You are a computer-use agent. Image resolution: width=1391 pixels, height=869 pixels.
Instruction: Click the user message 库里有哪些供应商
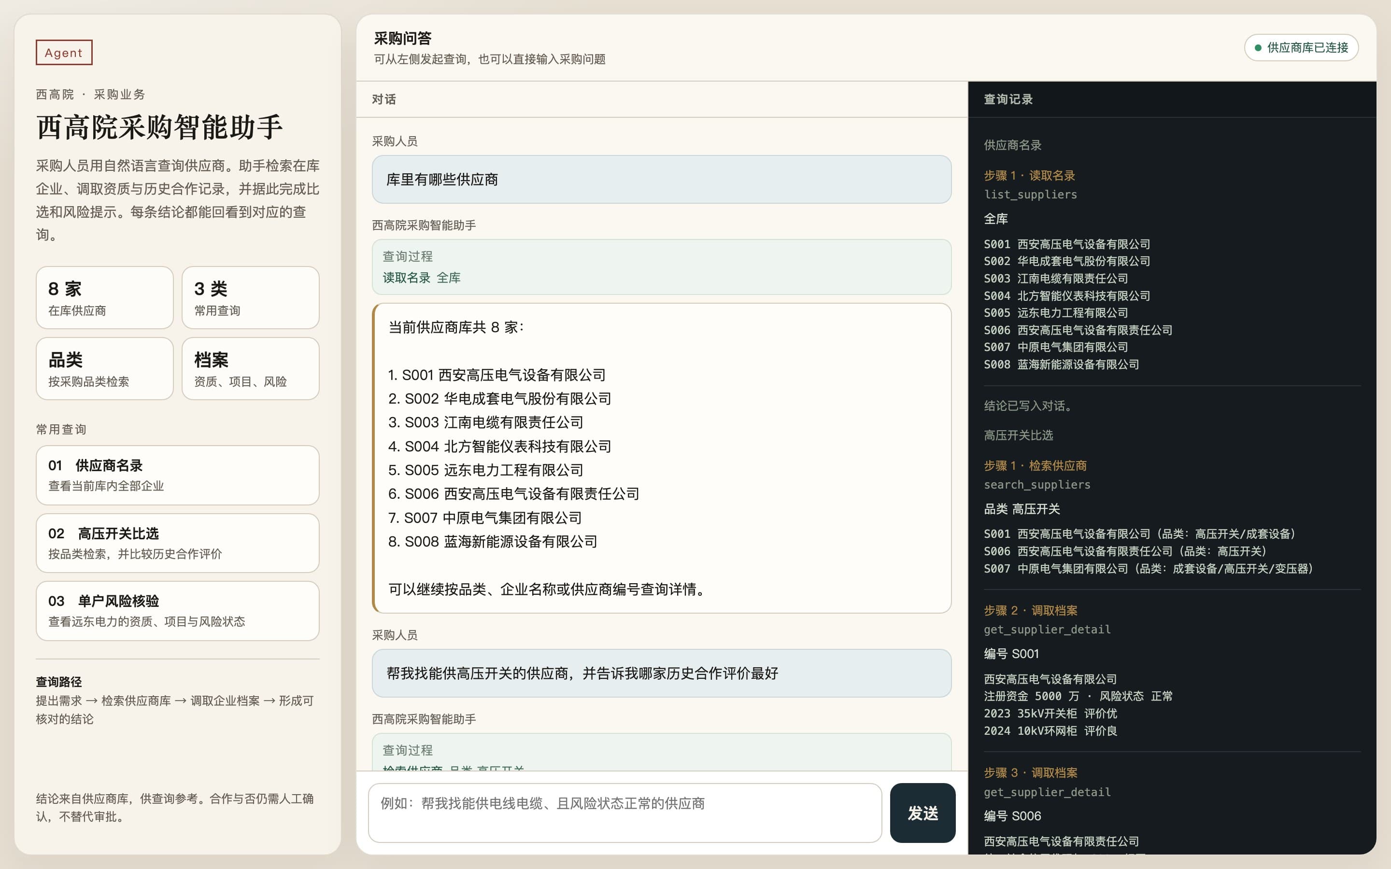(662, 179)
